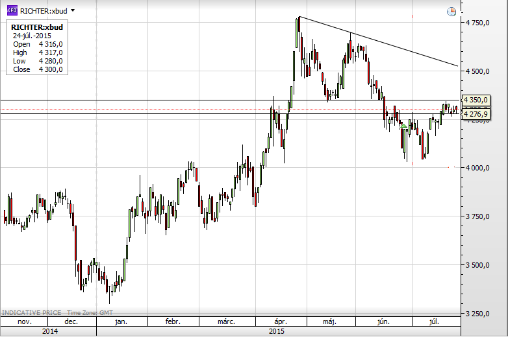This screenshot has height=337, width=508.
Task: Click the 4 500,0 price axis label
Action: point(477,71)
